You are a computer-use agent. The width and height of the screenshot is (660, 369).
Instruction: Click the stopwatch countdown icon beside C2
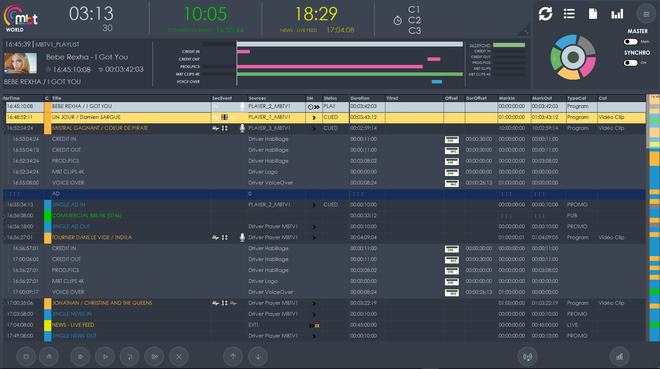point(397,20)
